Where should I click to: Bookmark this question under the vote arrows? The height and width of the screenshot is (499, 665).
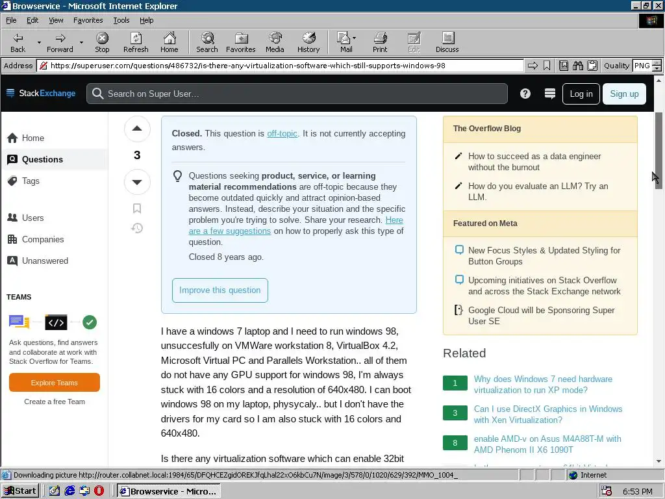(137, 209)
